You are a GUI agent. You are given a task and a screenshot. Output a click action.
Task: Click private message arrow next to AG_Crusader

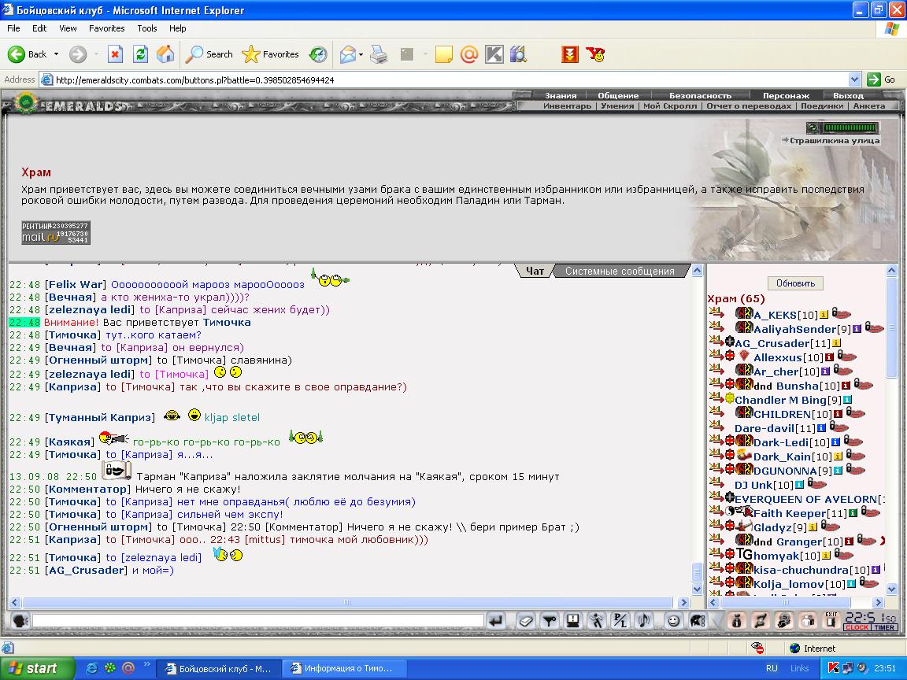click(716, 340)
